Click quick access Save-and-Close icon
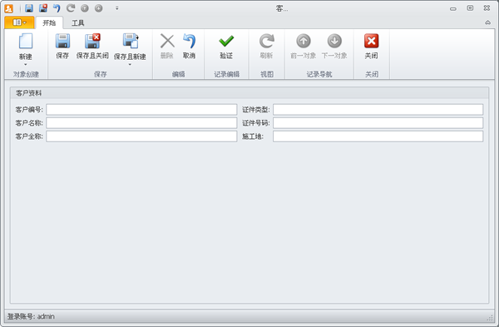Image resolution: width=499 pixels, height=327 pixels. pos(43,8)
